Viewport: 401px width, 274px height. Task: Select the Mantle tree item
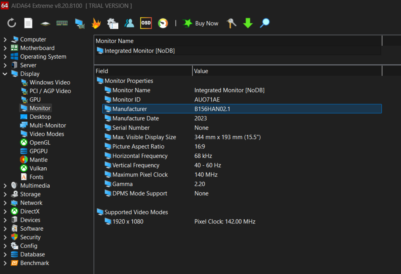pyautogui.click(x=34, y=160)
